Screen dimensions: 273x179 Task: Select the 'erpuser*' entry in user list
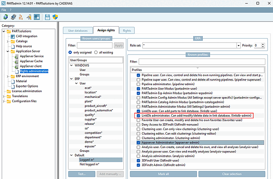(x=90, y=146)
